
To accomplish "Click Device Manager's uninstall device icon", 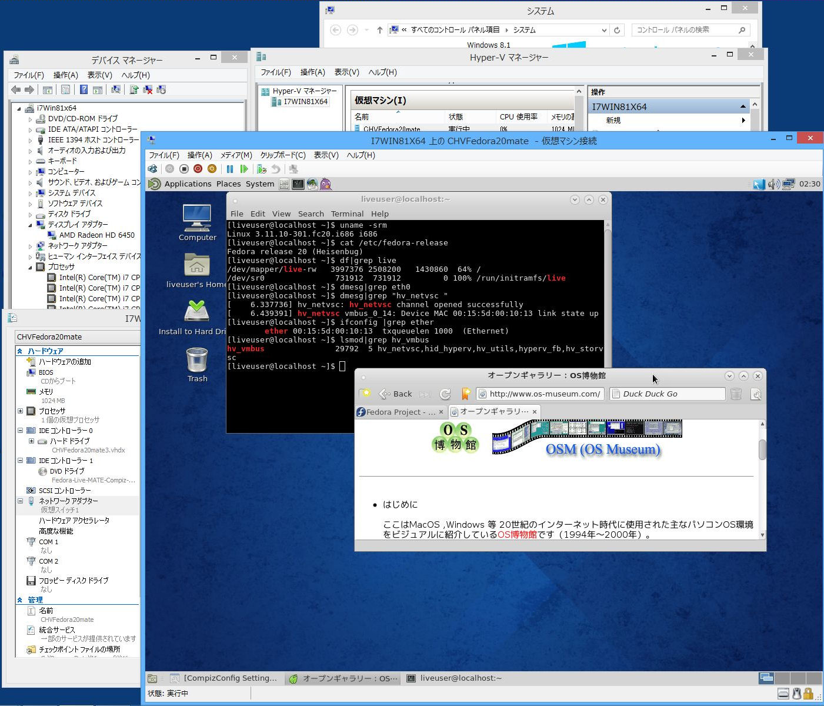I will (x=148, y=89).
